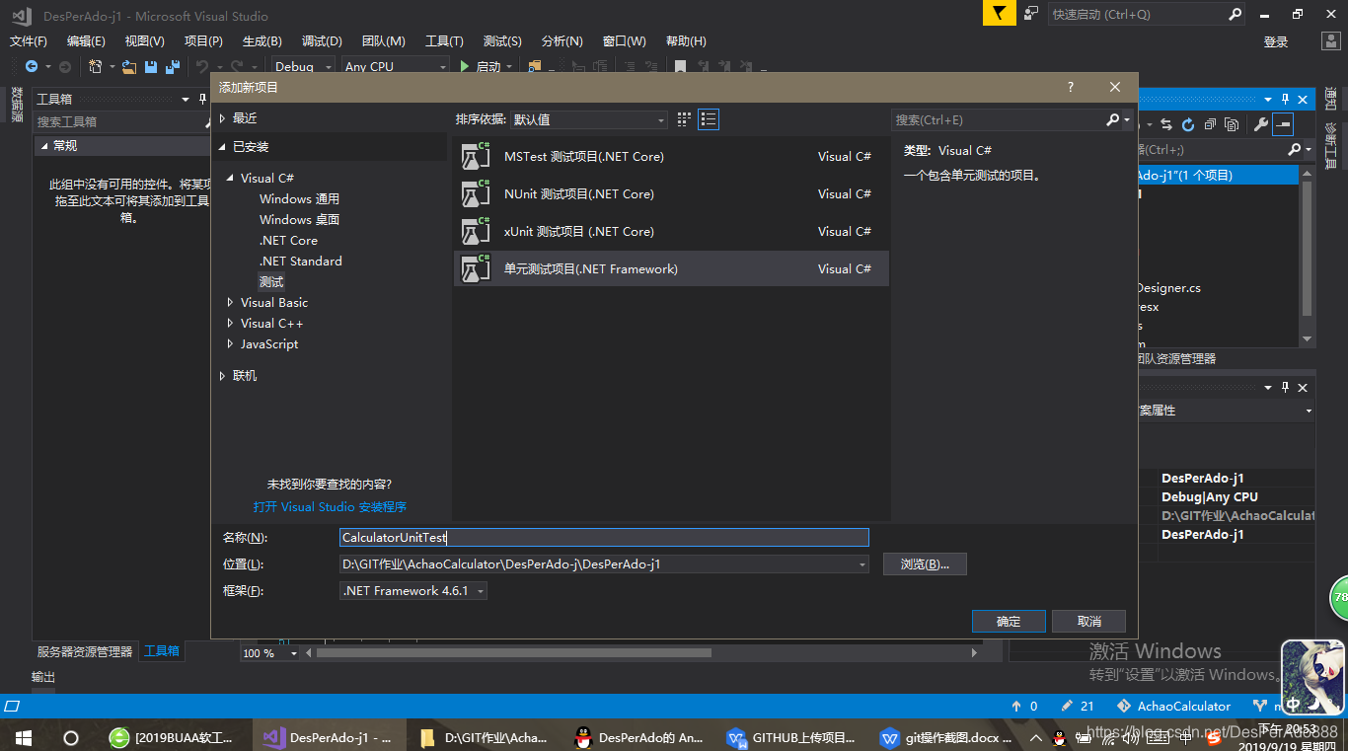Click the help question mark in dialog
This screenshot has width=1348, height=751.
(x=1071, y=87)
